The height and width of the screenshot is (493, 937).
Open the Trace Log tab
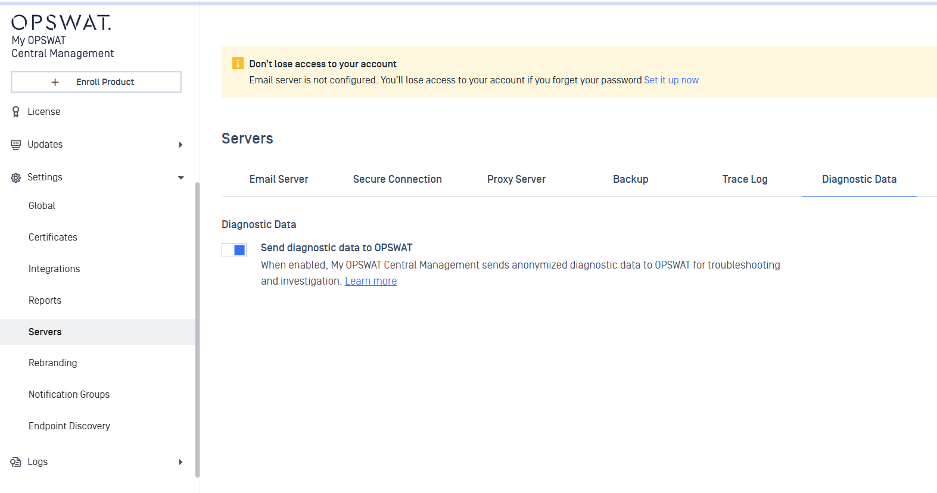(x=745, y=179)
